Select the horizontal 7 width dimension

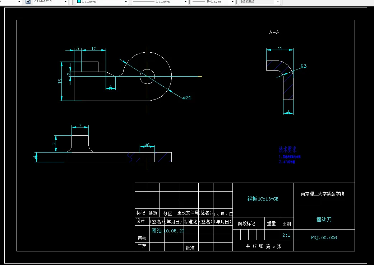click(x=80, y=125)
